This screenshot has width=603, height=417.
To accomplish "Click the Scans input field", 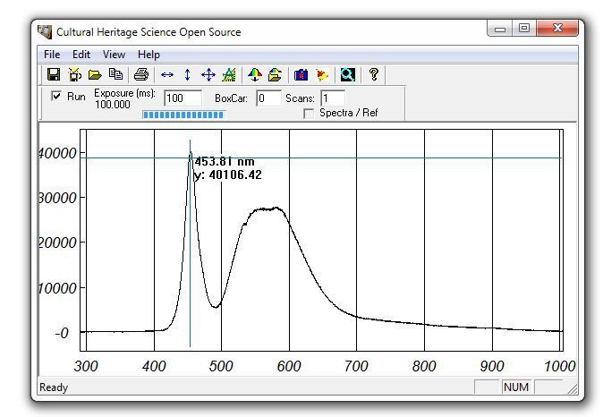I will (332, 98).
